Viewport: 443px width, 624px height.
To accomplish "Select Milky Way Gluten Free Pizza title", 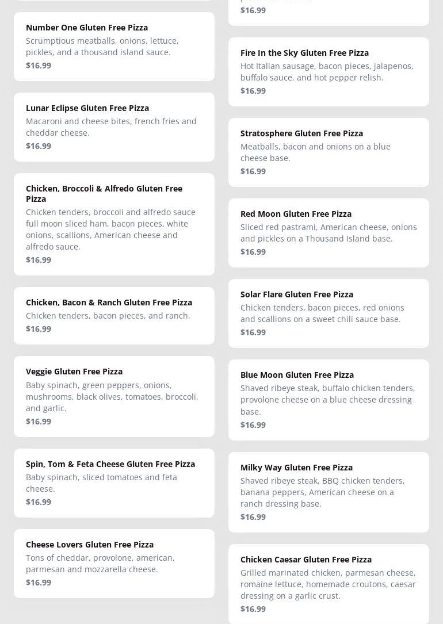I will pos(296,468).
